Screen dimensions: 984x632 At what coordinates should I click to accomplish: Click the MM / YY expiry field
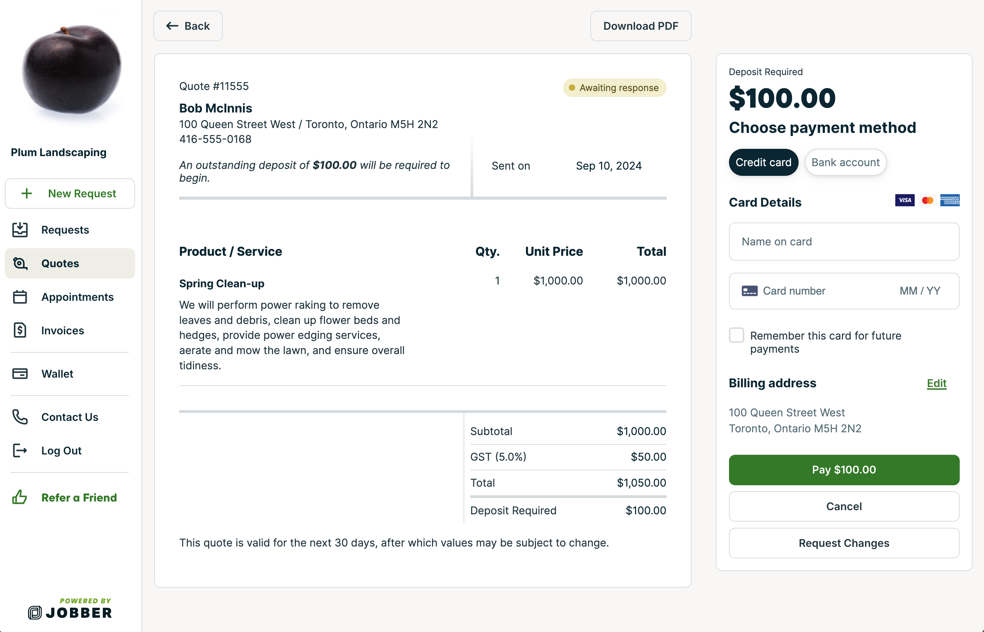click(920, 291)
